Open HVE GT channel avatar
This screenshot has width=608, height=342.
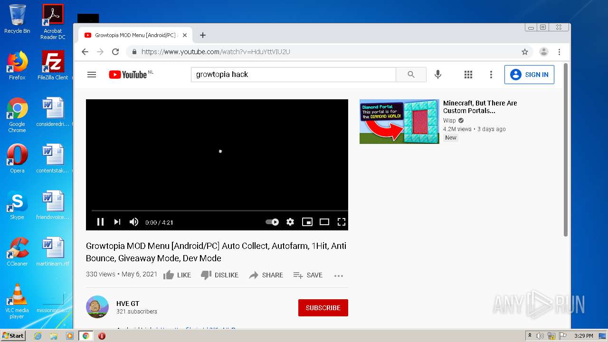point(97,307)
